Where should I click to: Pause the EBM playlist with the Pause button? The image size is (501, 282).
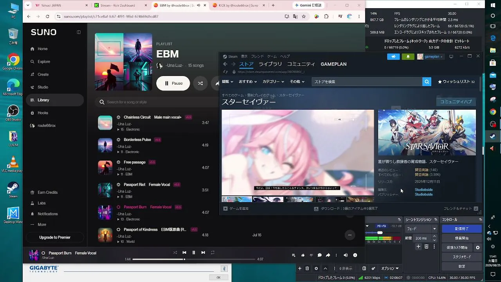tap(173, 83)
